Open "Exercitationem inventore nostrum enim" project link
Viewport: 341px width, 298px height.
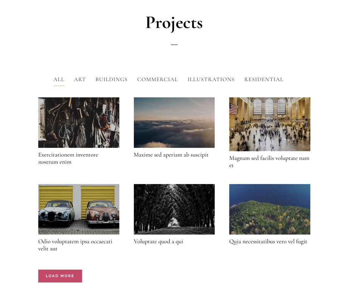click(68, 158)
